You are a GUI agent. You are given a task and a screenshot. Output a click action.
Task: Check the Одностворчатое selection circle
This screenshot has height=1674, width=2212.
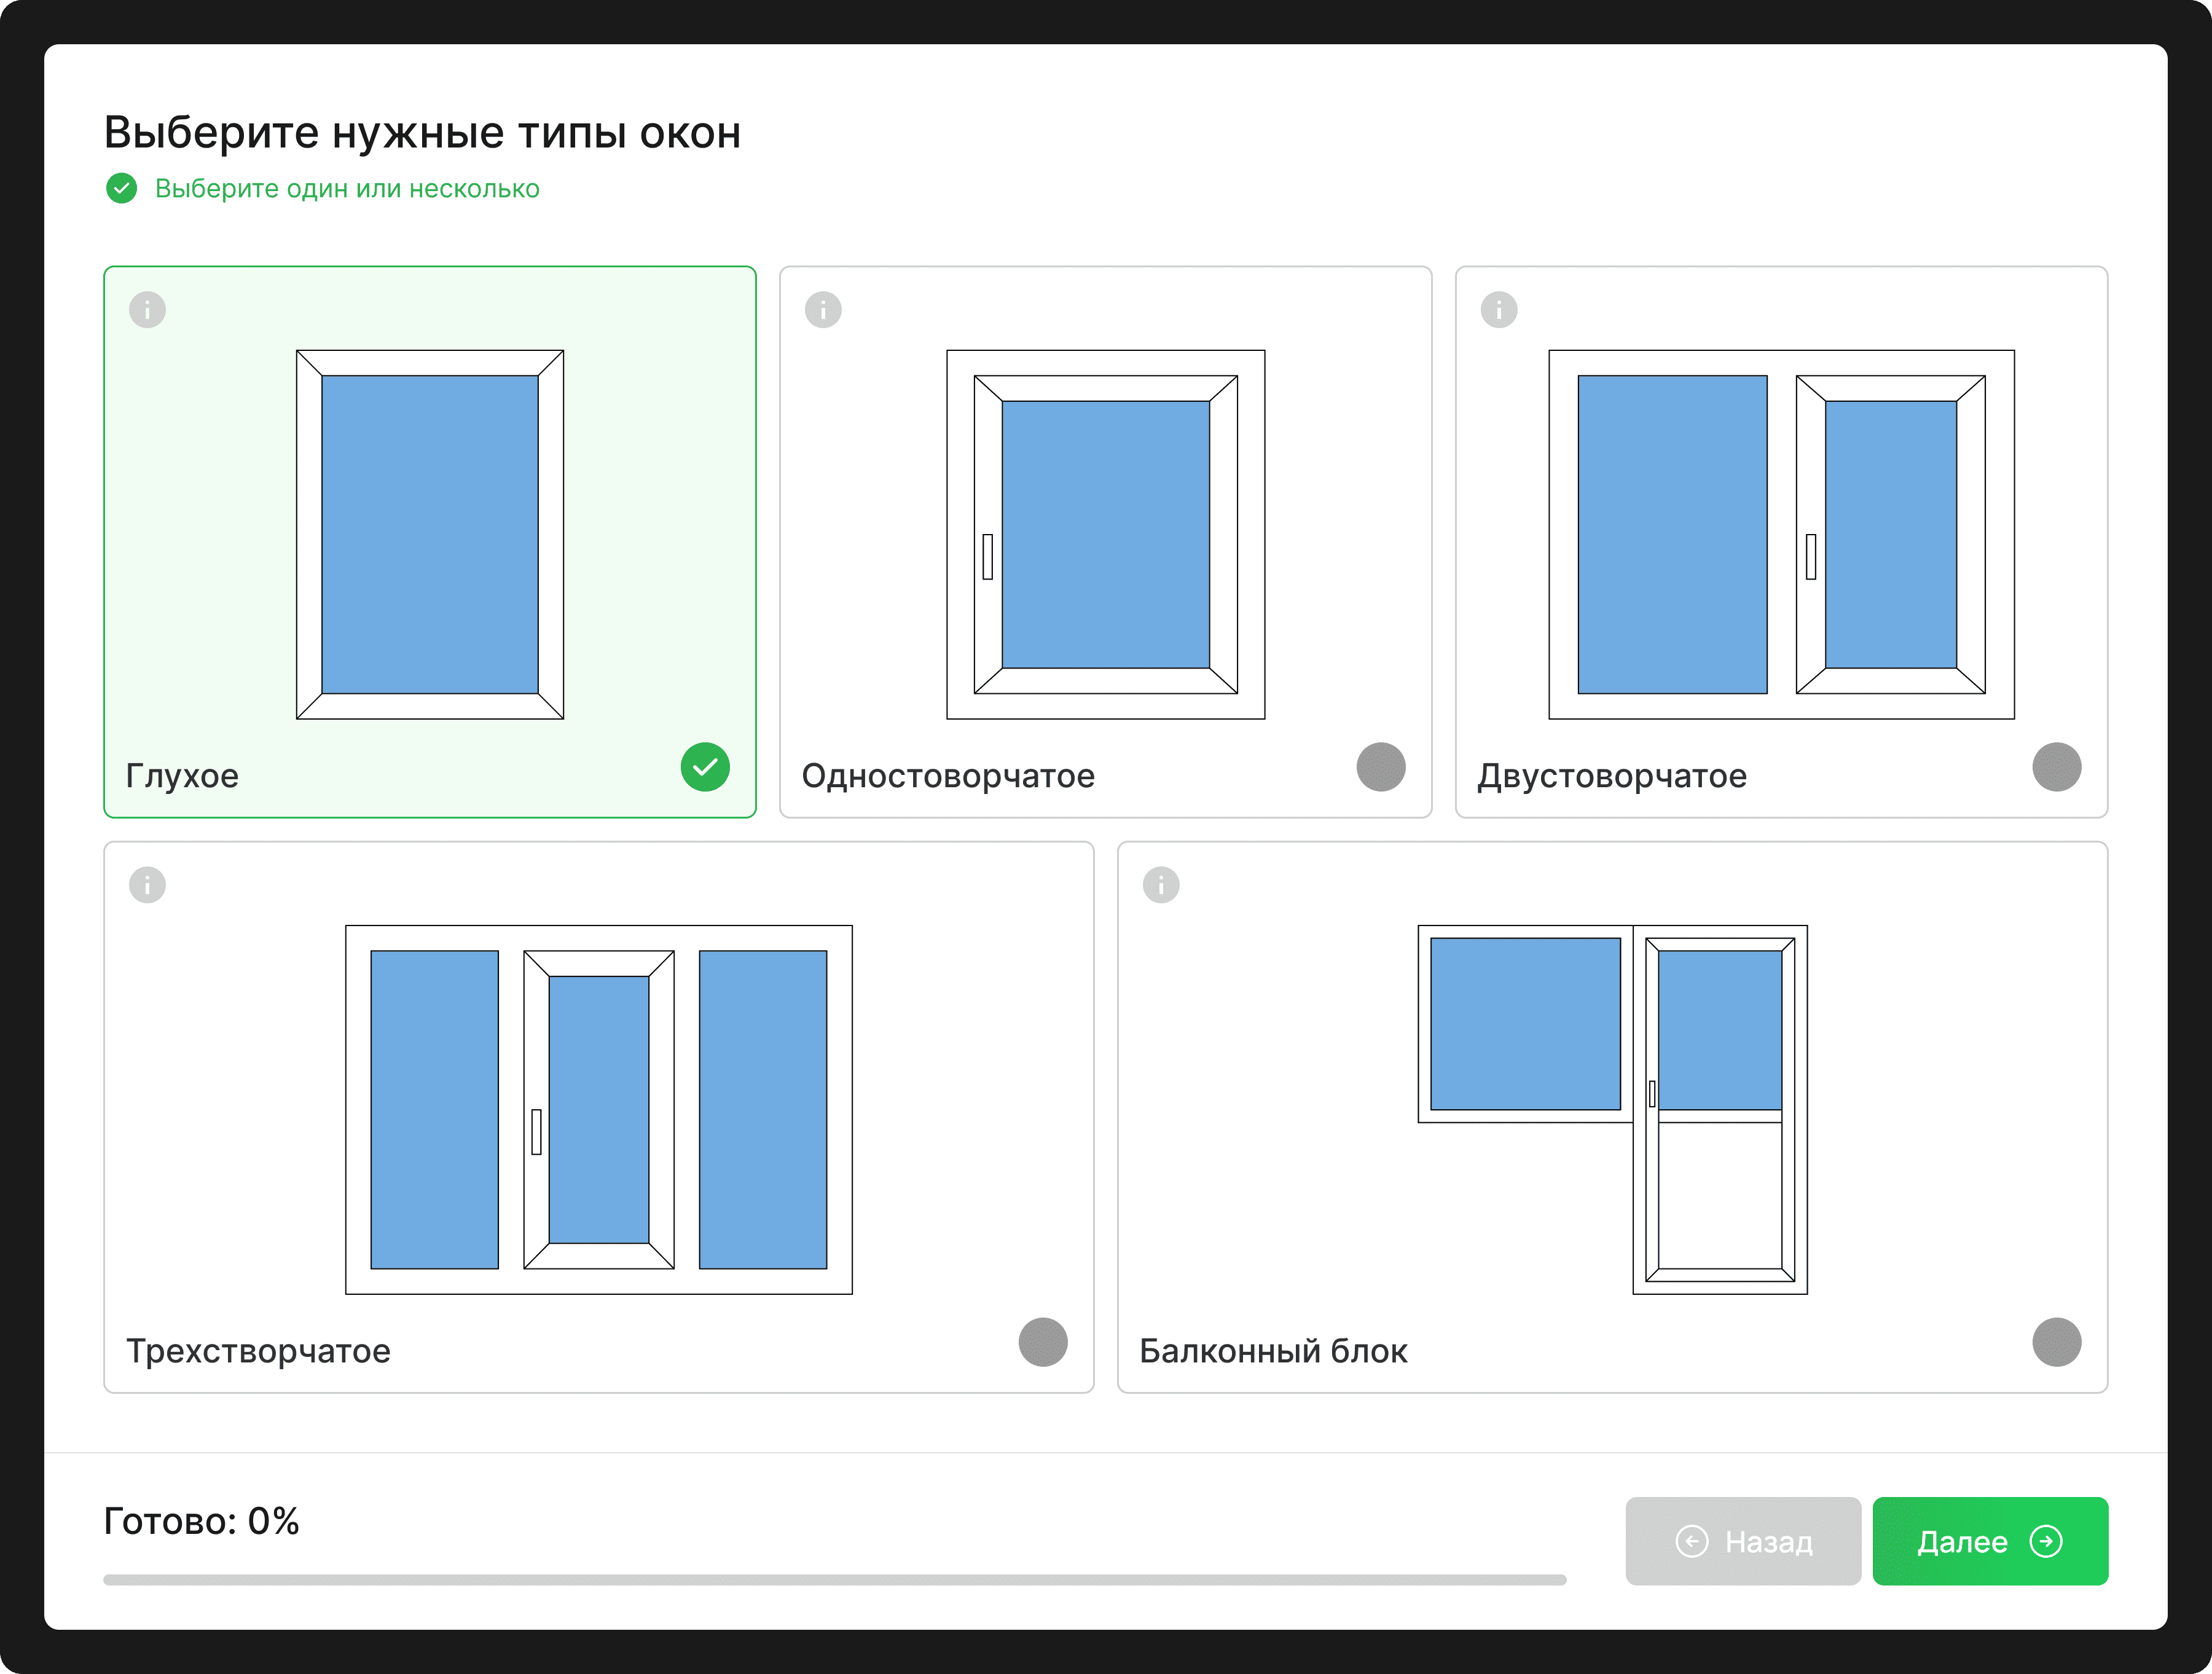click(x=1380, y=767)
